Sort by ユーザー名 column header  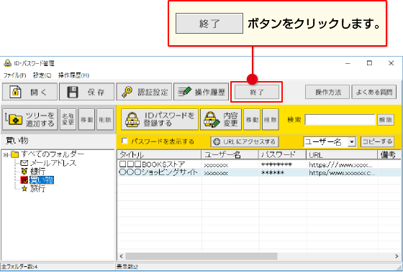click(230, 155)
